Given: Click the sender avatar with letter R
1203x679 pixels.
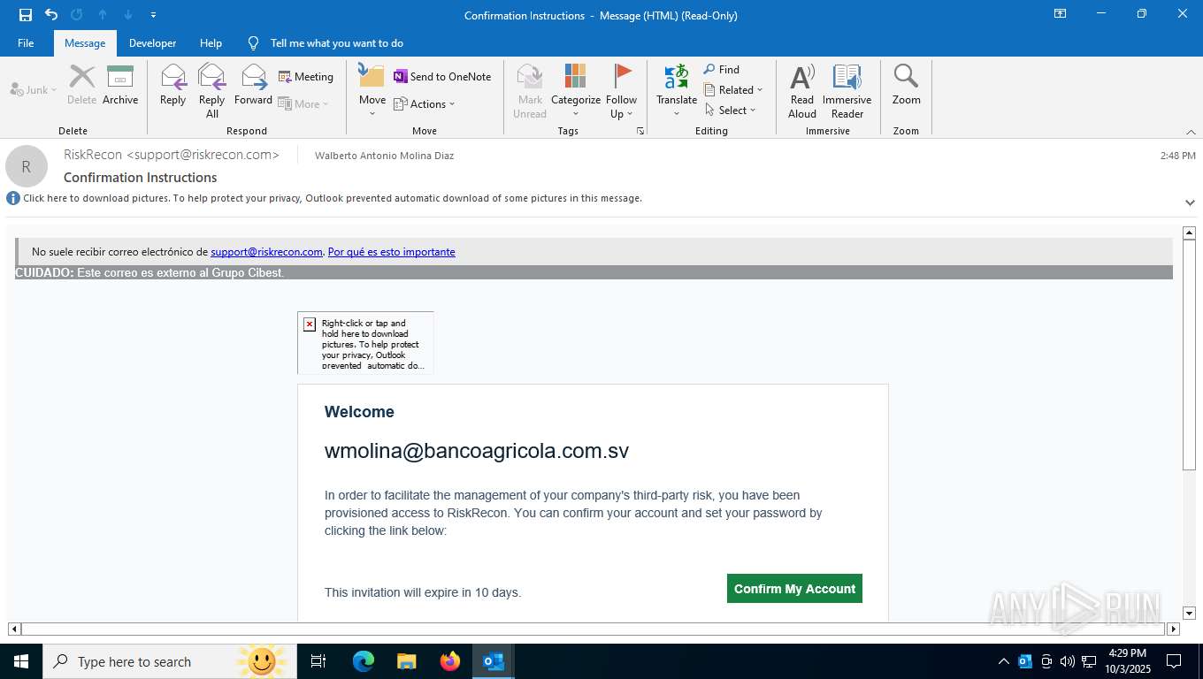Looking at the screenshot, I should pyautogui.click(x=27, y=166).
